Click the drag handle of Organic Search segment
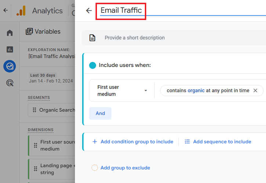This screenshot has height=183, width=266. (x=35, y=110)
